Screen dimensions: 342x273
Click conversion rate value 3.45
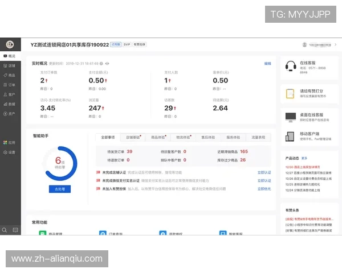(48, 108)
